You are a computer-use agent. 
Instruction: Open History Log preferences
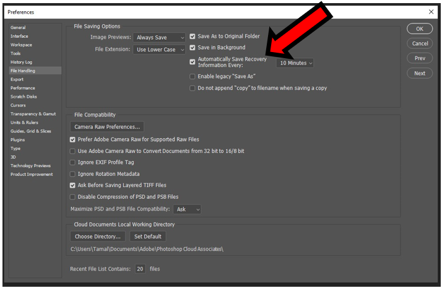pyautogui.click(x=22, y=62)
